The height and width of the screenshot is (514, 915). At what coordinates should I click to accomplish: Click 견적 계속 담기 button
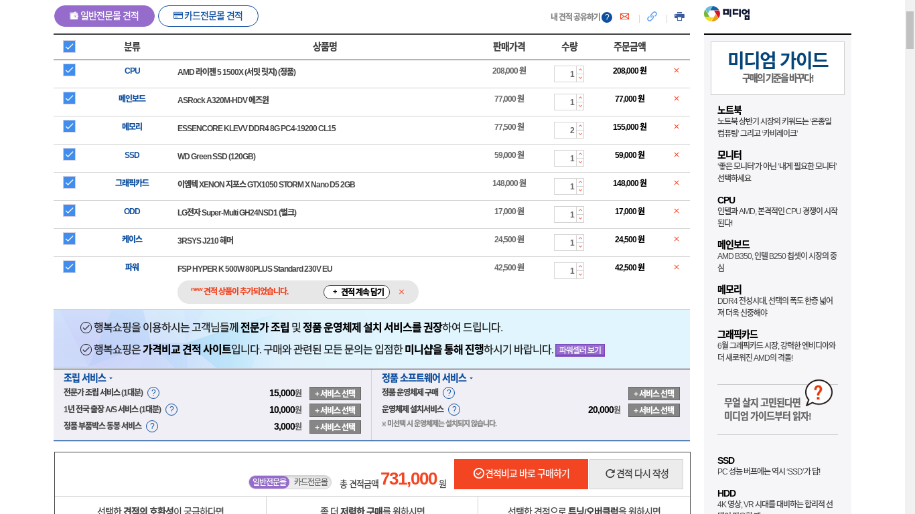coord(357,292)
